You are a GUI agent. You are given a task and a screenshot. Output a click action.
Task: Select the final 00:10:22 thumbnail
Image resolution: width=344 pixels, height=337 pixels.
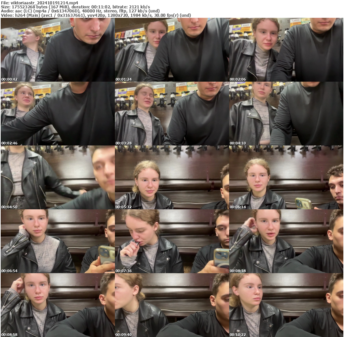286,305
